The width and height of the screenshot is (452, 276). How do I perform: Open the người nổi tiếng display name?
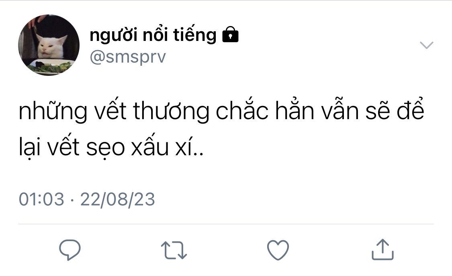tap(153, 35)
